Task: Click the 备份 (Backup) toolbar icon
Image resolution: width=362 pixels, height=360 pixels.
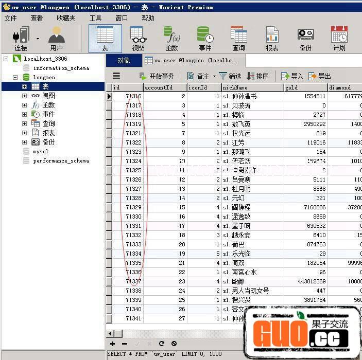Action: pyautogui.click(x=305, y=38)
